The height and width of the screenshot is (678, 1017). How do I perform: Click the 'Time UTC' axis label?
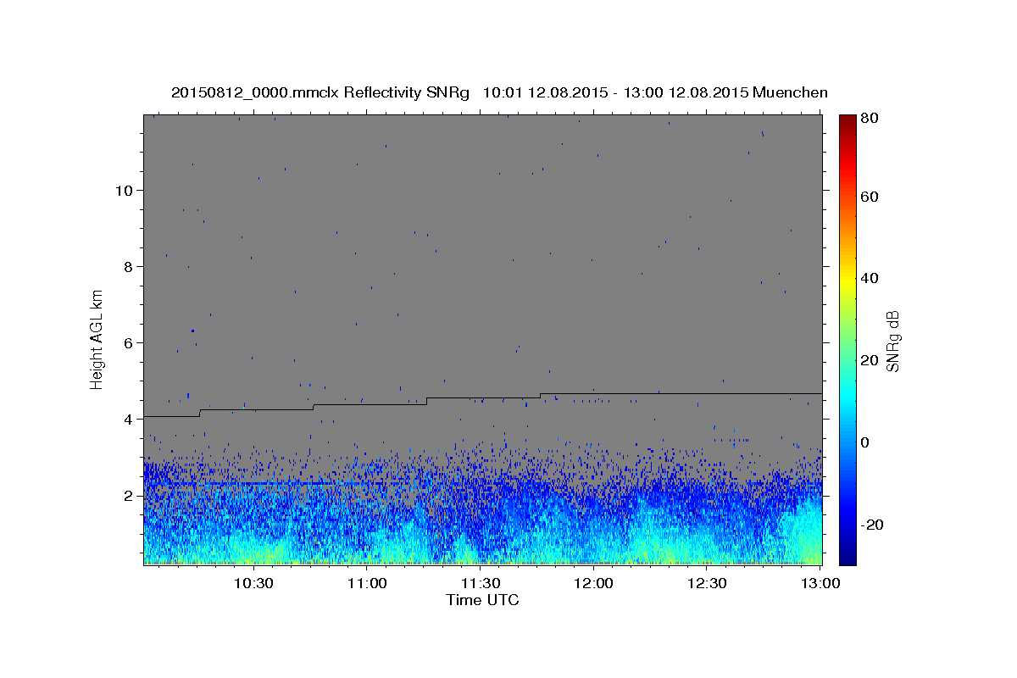[x=482, y=600]
